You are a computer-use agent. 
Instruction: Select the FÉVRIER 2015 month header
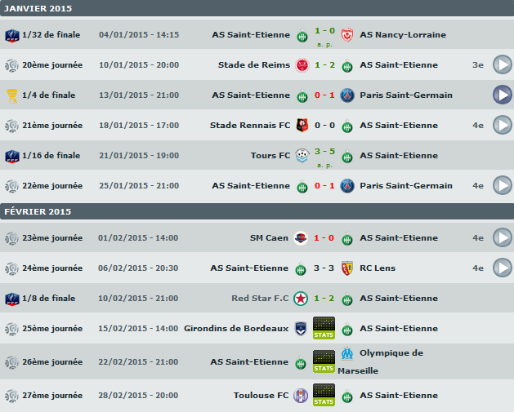38,212
